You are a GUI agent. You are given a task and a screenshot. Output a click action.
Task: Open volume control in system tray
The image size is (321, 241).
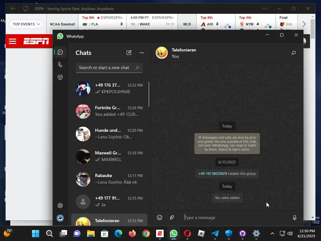pyautogui.click(x=290, y=233)
